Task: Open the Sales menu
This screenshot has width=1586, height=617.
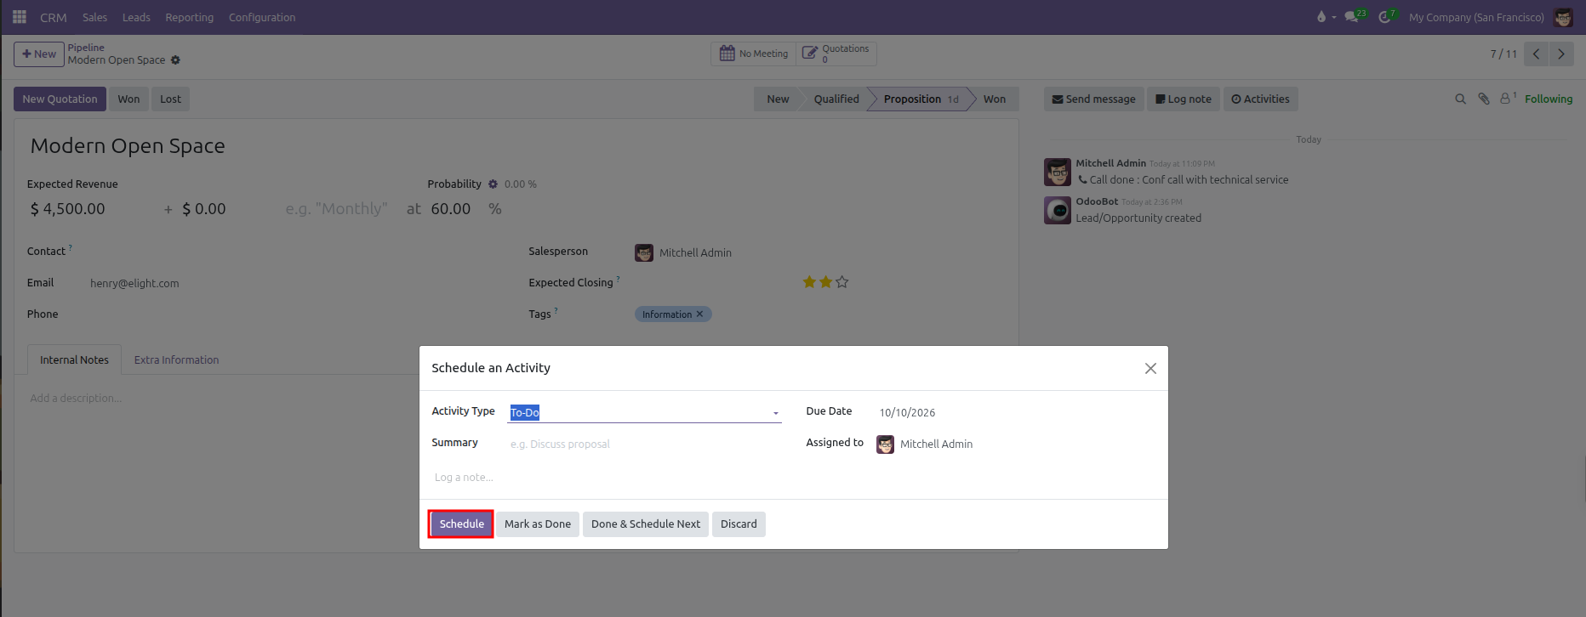Action: tap(94, 17)
